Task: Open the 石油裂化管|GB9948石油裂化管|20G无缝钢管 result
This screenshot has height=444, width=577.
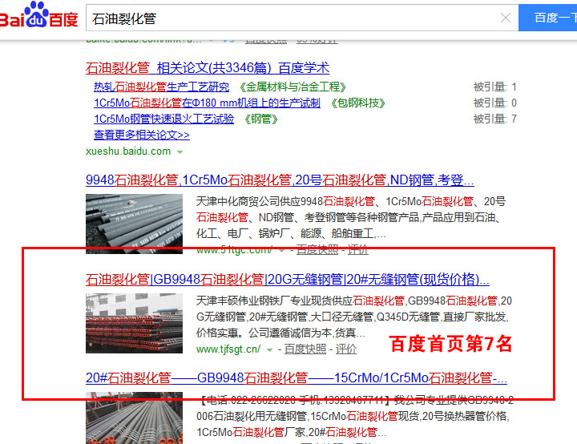Action: point(287,280)
